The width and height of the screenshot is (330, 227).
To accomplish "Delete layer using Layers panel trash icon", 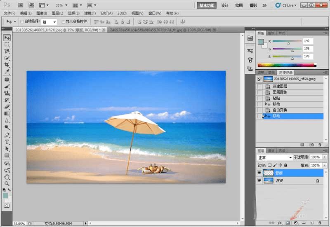I will 320,223.
